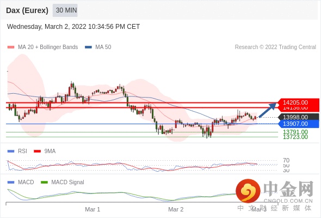
Task: Click the blue MACD legend swatch
Action: pyautogui.click(x=11, y=183)
